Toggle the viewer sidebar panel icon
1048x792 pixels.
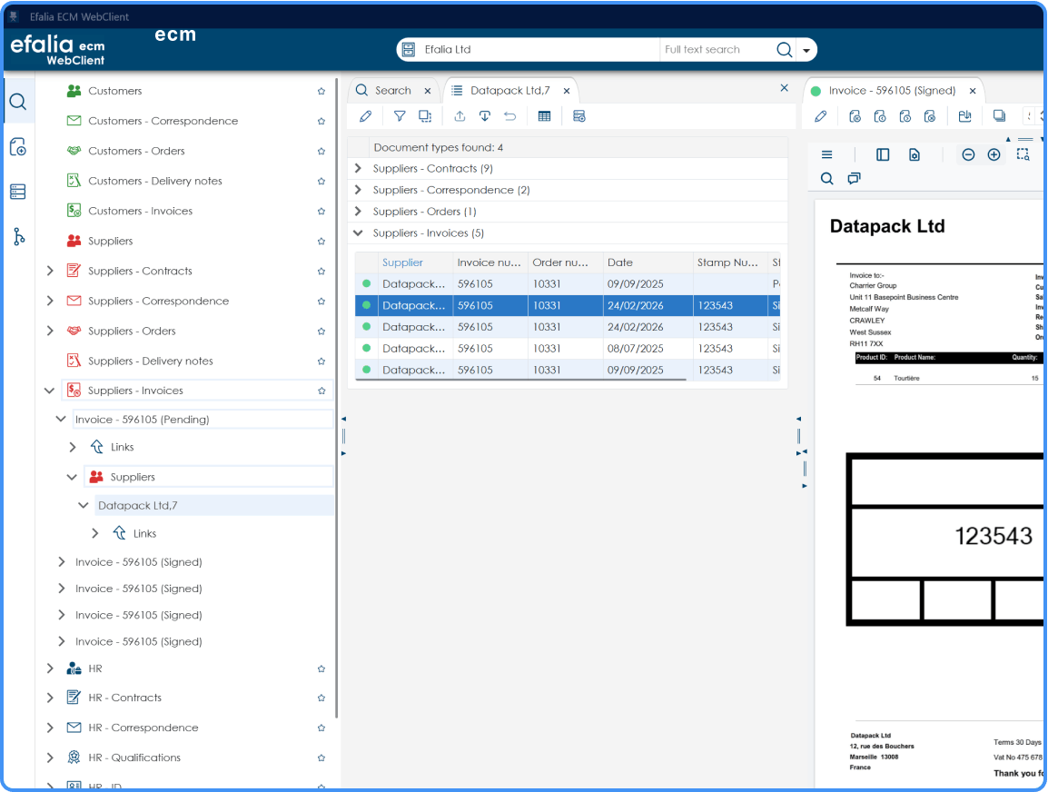[x=882, y=154]
